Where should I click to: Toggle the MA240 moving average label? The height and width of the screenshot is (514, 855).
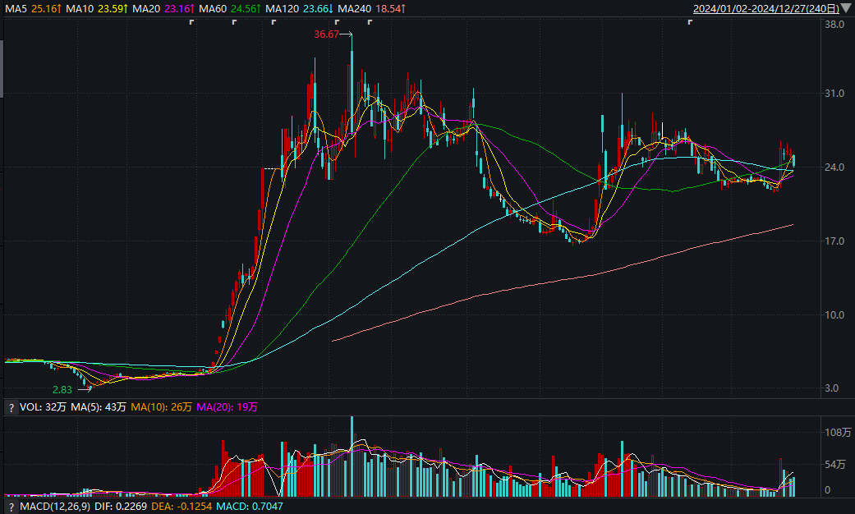(355, 9)
